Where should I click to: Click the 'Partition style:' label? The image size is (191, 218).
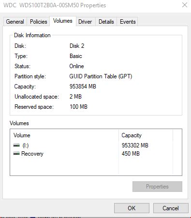30,76
